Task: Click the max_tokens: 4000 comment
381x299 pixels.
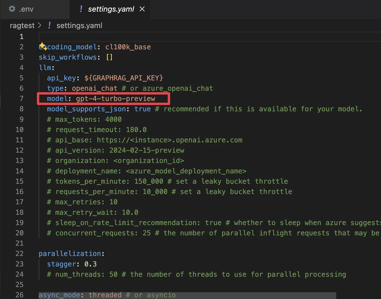Action: tap(84, 119)
